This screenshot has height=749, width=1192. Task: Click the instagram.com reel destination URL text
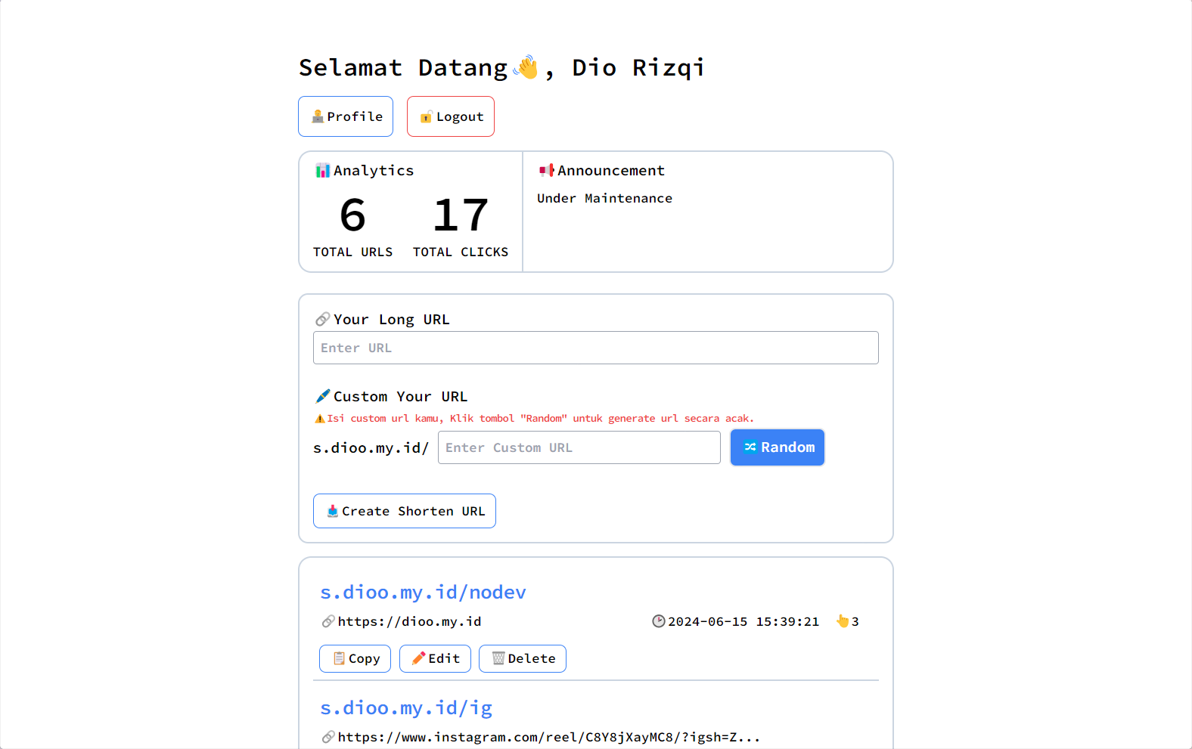pos(549,737)
